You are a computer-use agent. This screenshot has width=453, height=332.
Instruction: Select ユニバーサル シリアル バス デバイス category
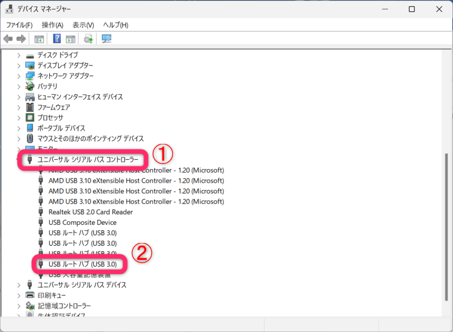pyautogui.click(x=82, y=285)
